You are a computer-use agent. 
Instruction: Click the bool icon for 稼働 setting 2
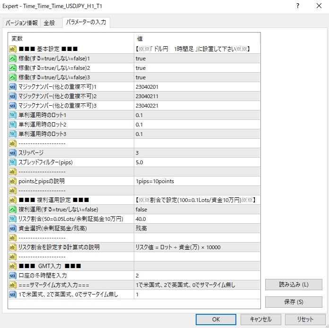(x=13, y=68)
